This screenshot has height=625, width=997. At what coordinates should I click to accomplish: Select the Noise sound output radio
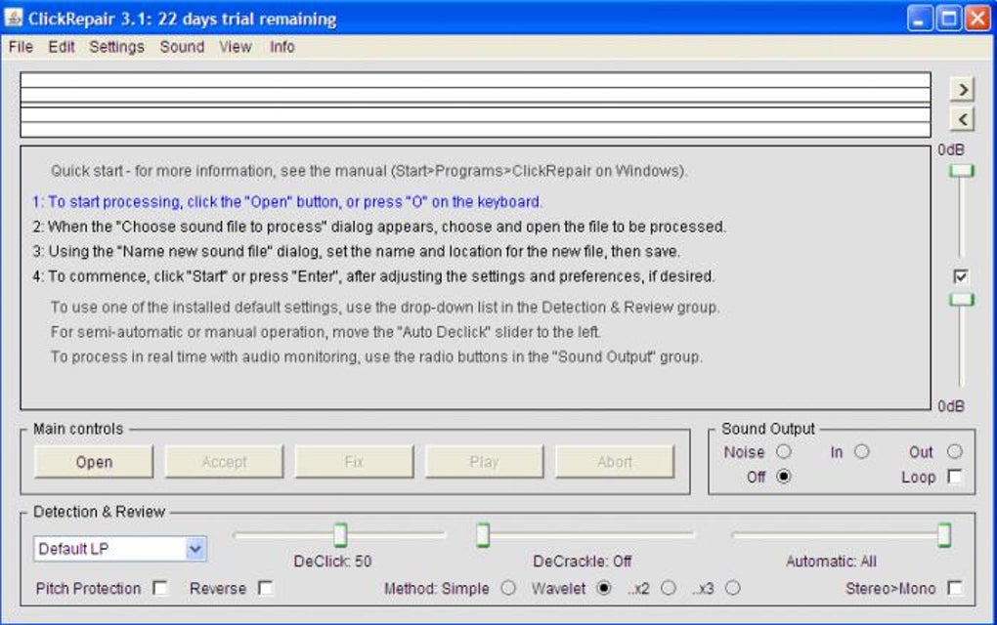pos(784,451)
